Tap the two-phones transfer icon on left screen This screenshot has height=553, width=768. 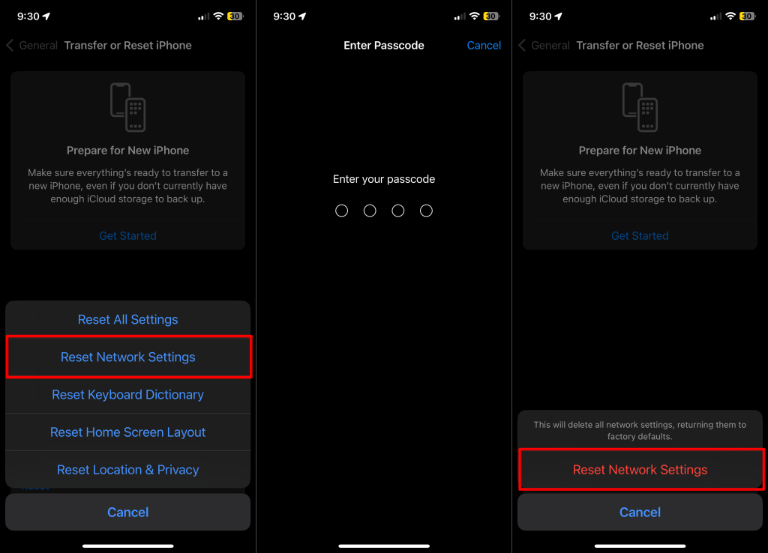click(x=127, y=107)
